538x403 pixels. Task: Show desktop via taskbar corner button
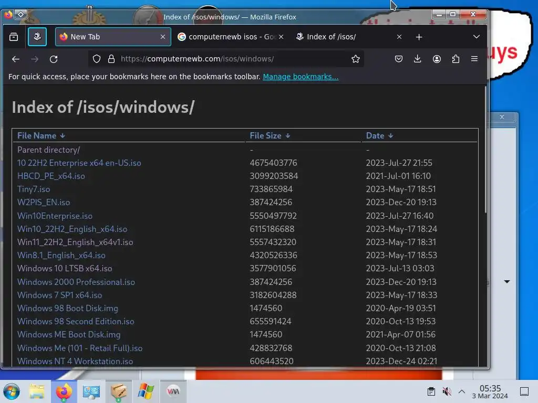pos(524,391)
